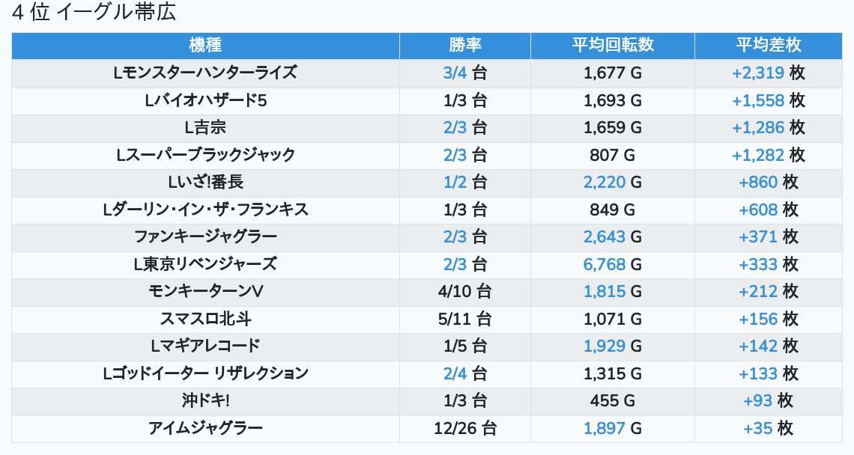The height and width of the screenshot is (455, 854).
Task: Select the スマスロ北斗 row name
Action: tap(205, 319)
